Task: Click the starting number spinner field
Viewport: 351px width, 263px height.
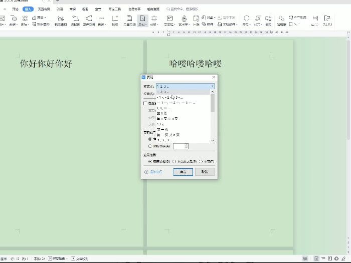Action: [x=181, y=146]
